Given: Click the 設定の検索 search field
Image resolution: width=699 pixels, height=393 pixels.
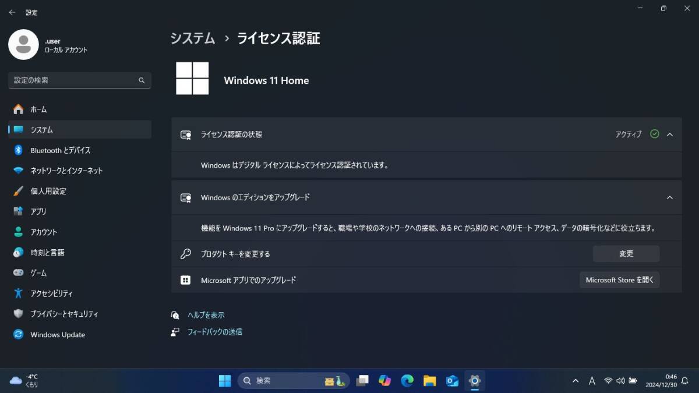Looking at the screenshot, I should click(80, 80).
